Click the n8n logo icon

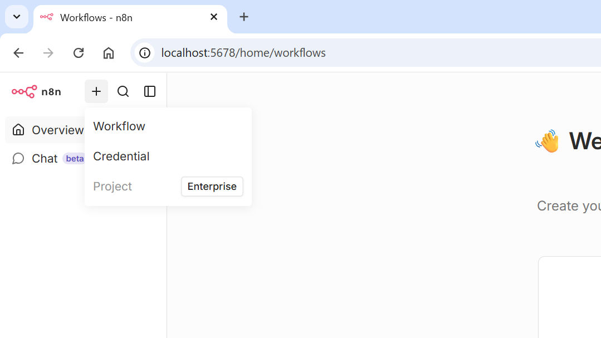25,91
